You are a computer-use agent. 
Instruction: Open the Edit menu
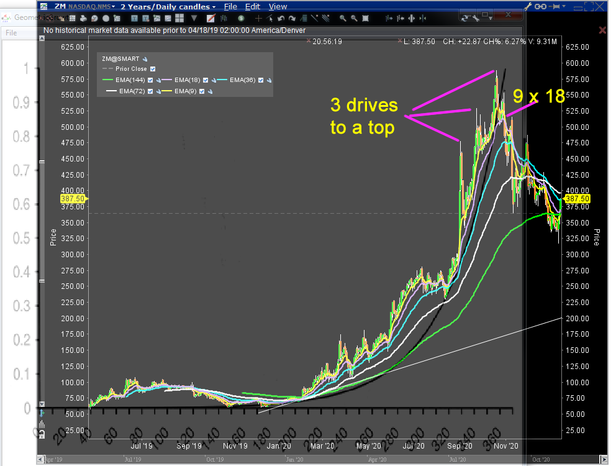coord(253,7)
